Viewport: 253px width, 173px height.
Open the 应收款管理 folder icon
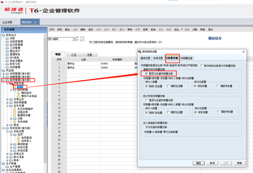(x=7, y=41)
